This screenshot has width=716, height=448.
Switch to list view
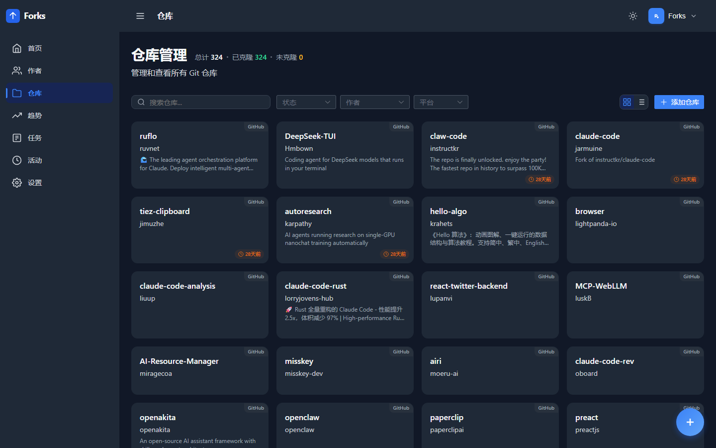641,102
